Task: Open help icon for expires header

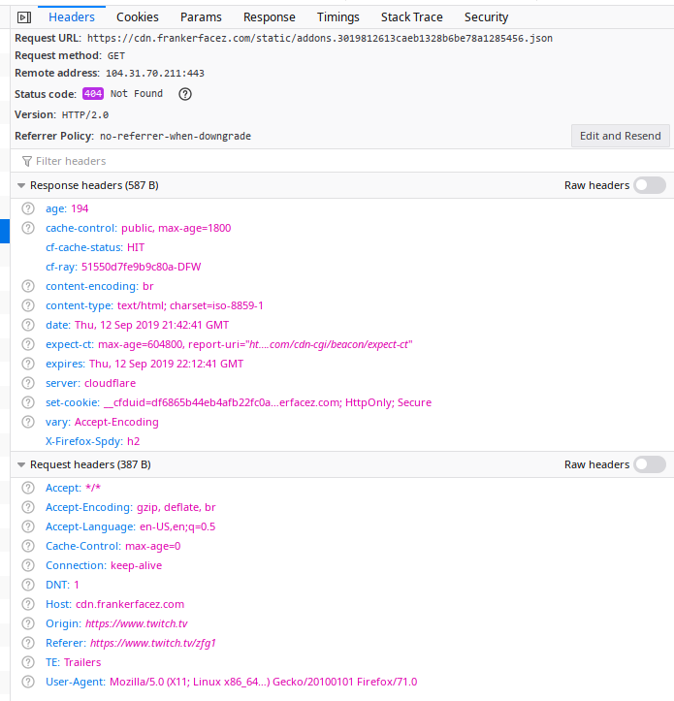Action: click(28, 364)
